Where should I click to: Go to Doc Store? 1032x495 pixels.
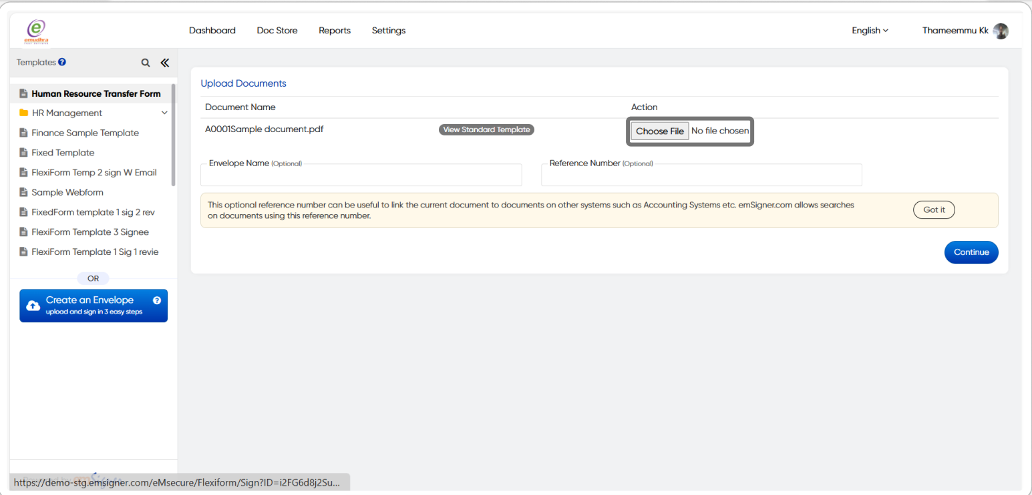(277, 31)
